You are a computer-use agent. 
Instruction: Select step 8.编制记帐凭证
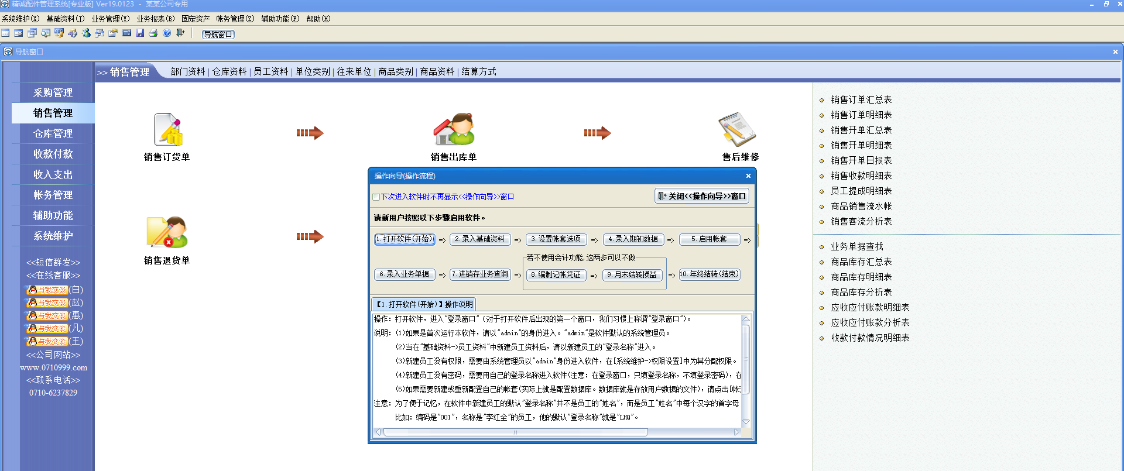557,274
